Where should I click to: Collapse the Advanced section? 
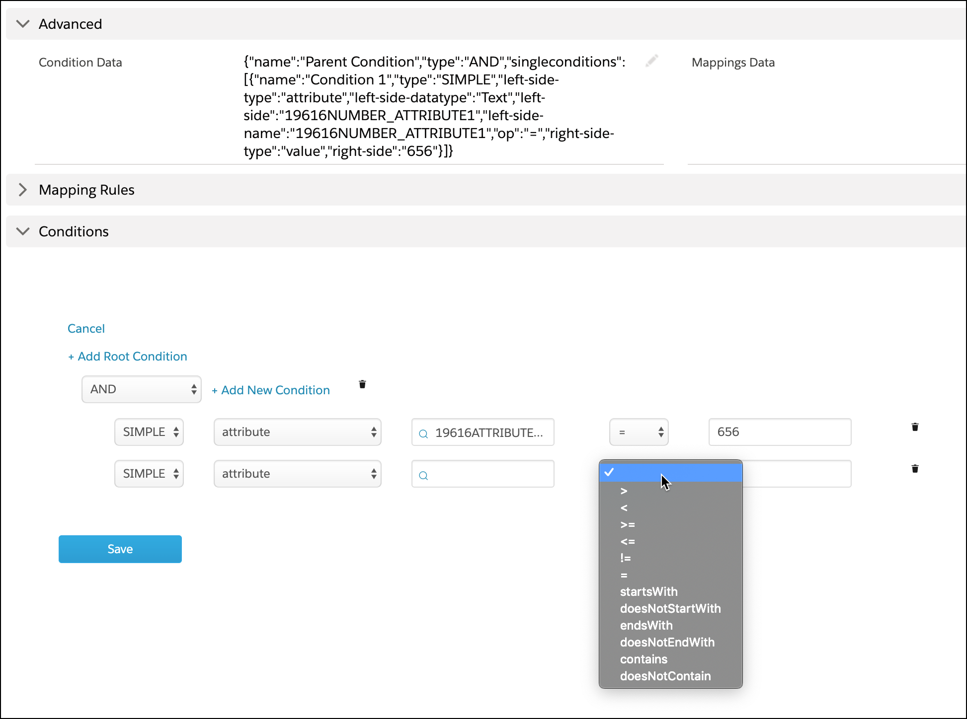tap(23, 24)
